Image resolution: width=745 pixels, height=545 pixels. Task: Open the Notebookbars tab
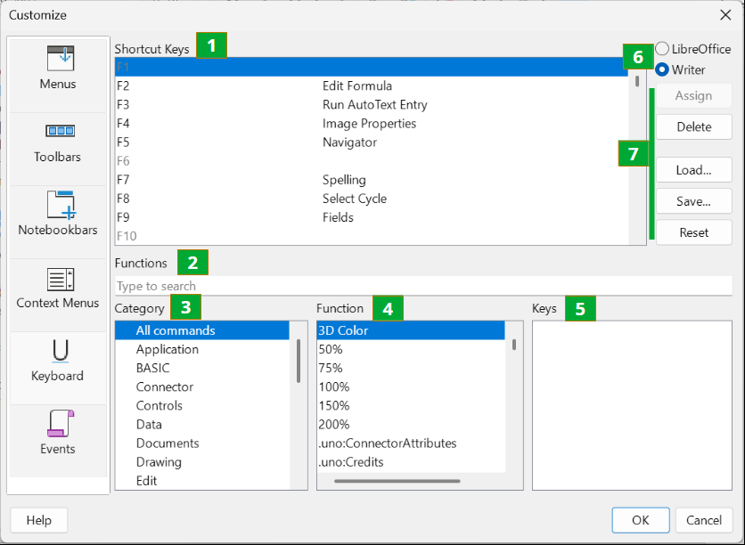tap(58, 222)
